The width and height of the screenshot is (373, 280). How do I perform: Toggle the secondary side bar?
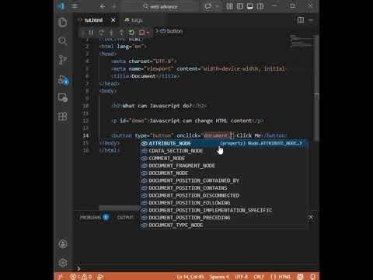(260, 6)
